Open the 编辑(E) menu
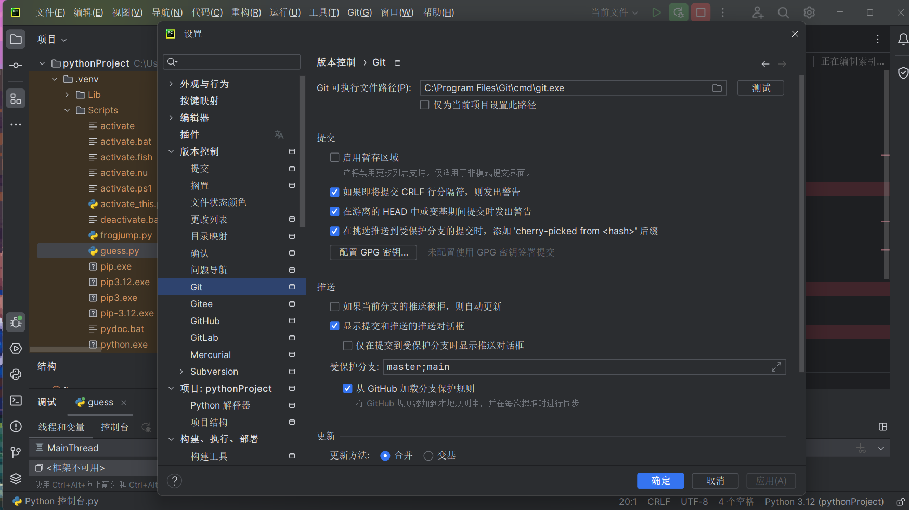 click(x=88, y=12)
